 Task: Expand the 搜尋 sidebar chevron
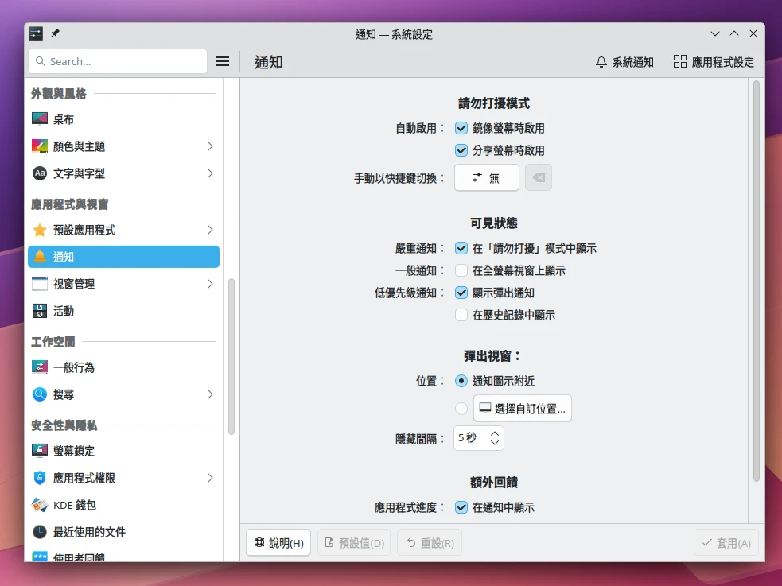[x=210, y=394]
